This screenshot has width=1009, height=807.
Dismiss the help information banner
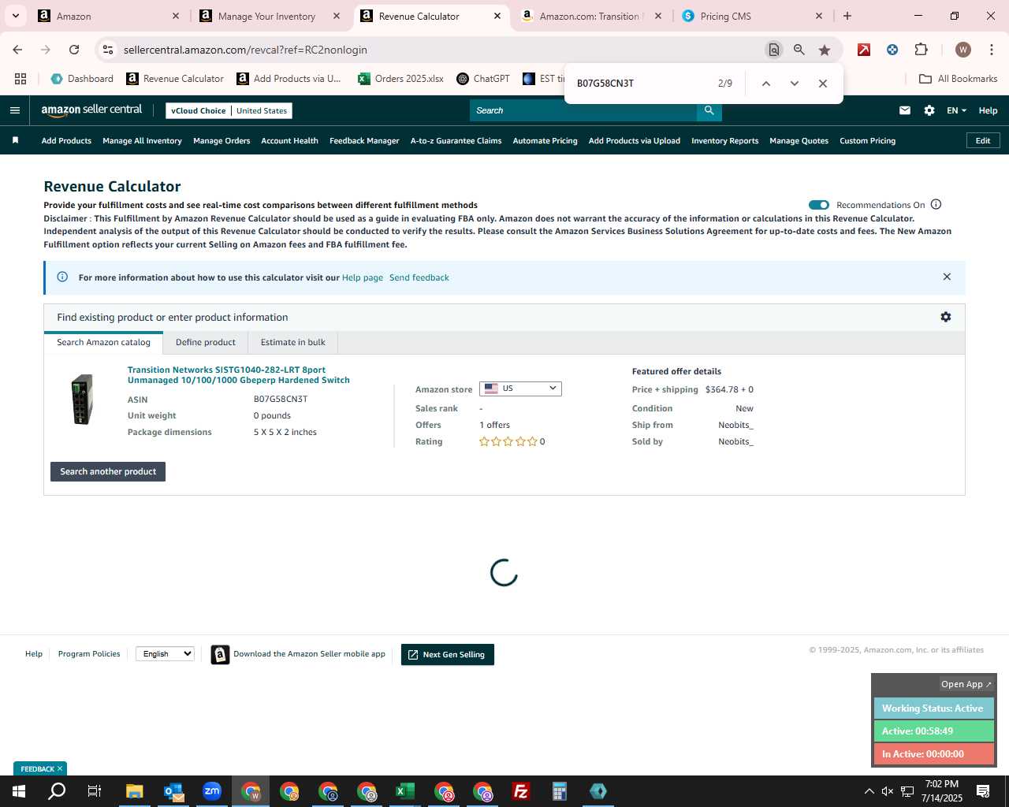pyautogui.click(x=947, y=277)
